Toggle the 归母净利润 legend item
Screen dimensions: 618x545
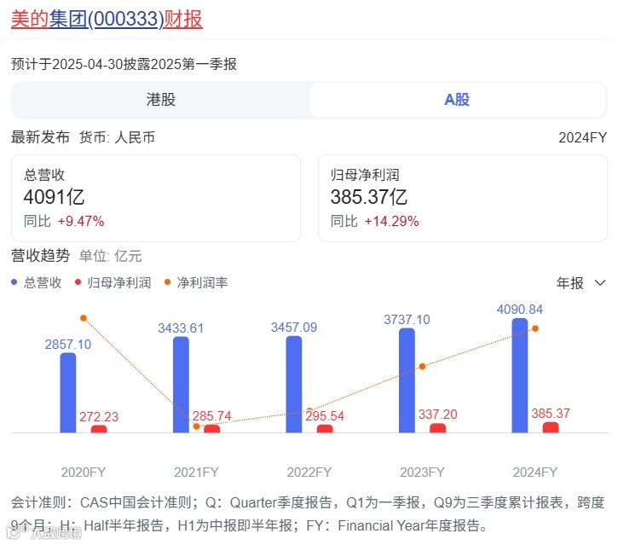113,282
